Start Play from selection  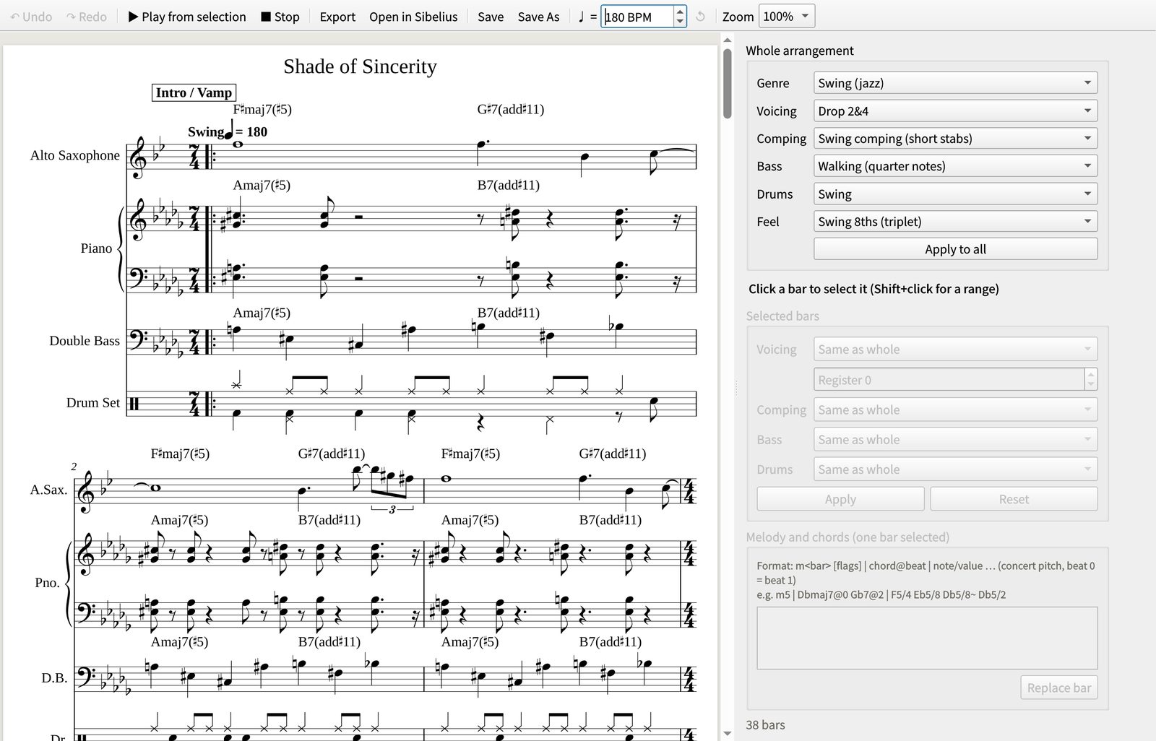tap(187, 17)
